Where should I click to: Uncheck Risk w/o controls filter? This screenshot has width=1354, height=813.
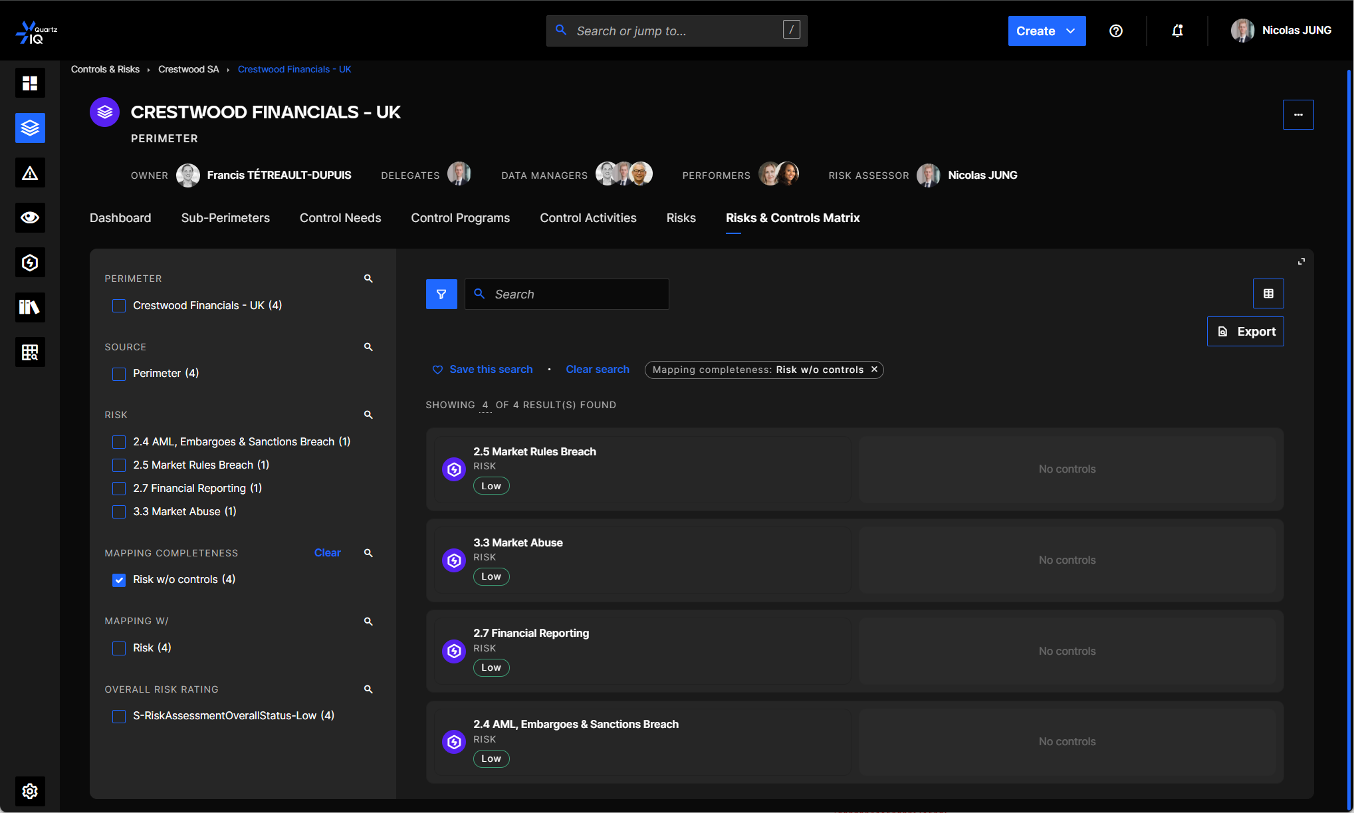click(x=119, y=580)
